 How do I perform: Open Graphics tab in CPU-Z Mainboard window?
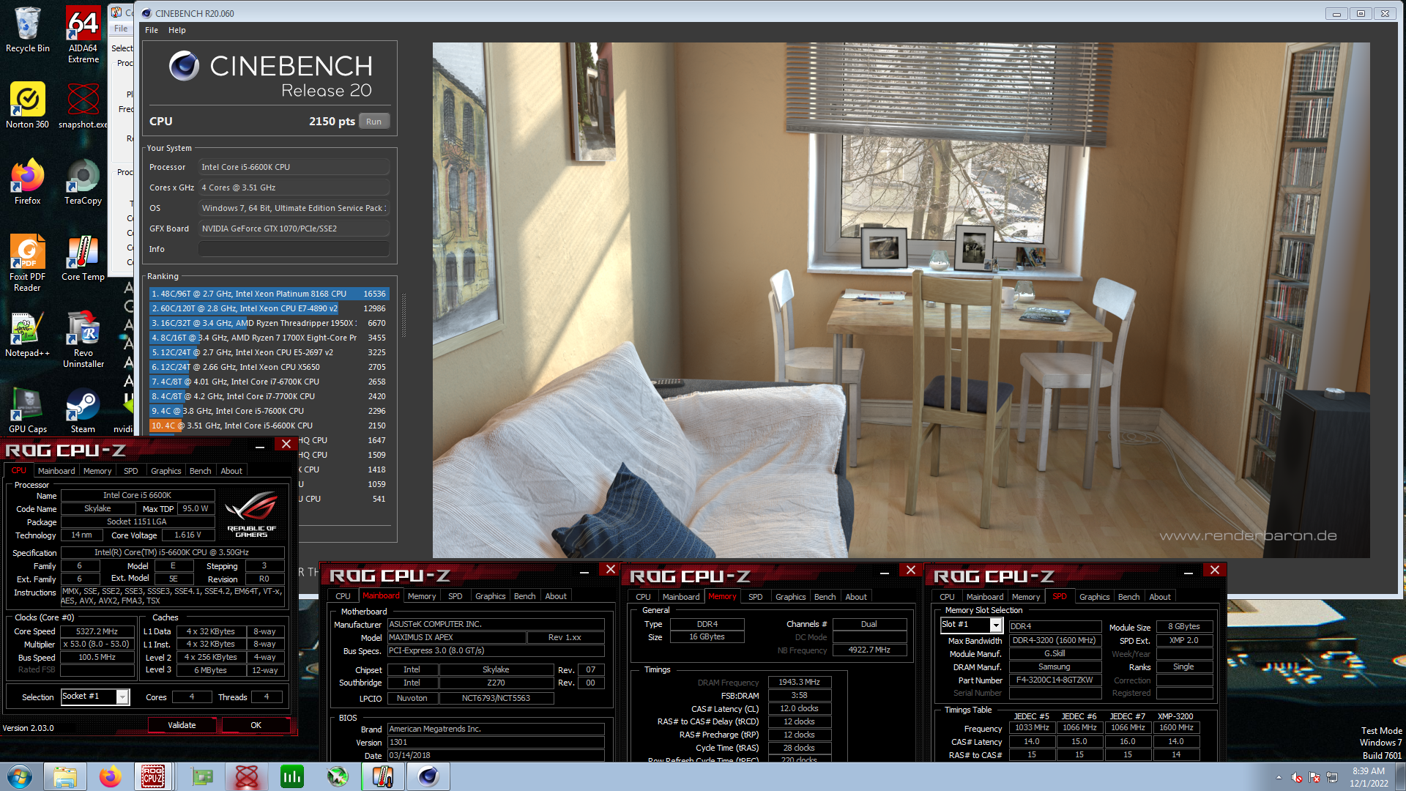[491, 596]
